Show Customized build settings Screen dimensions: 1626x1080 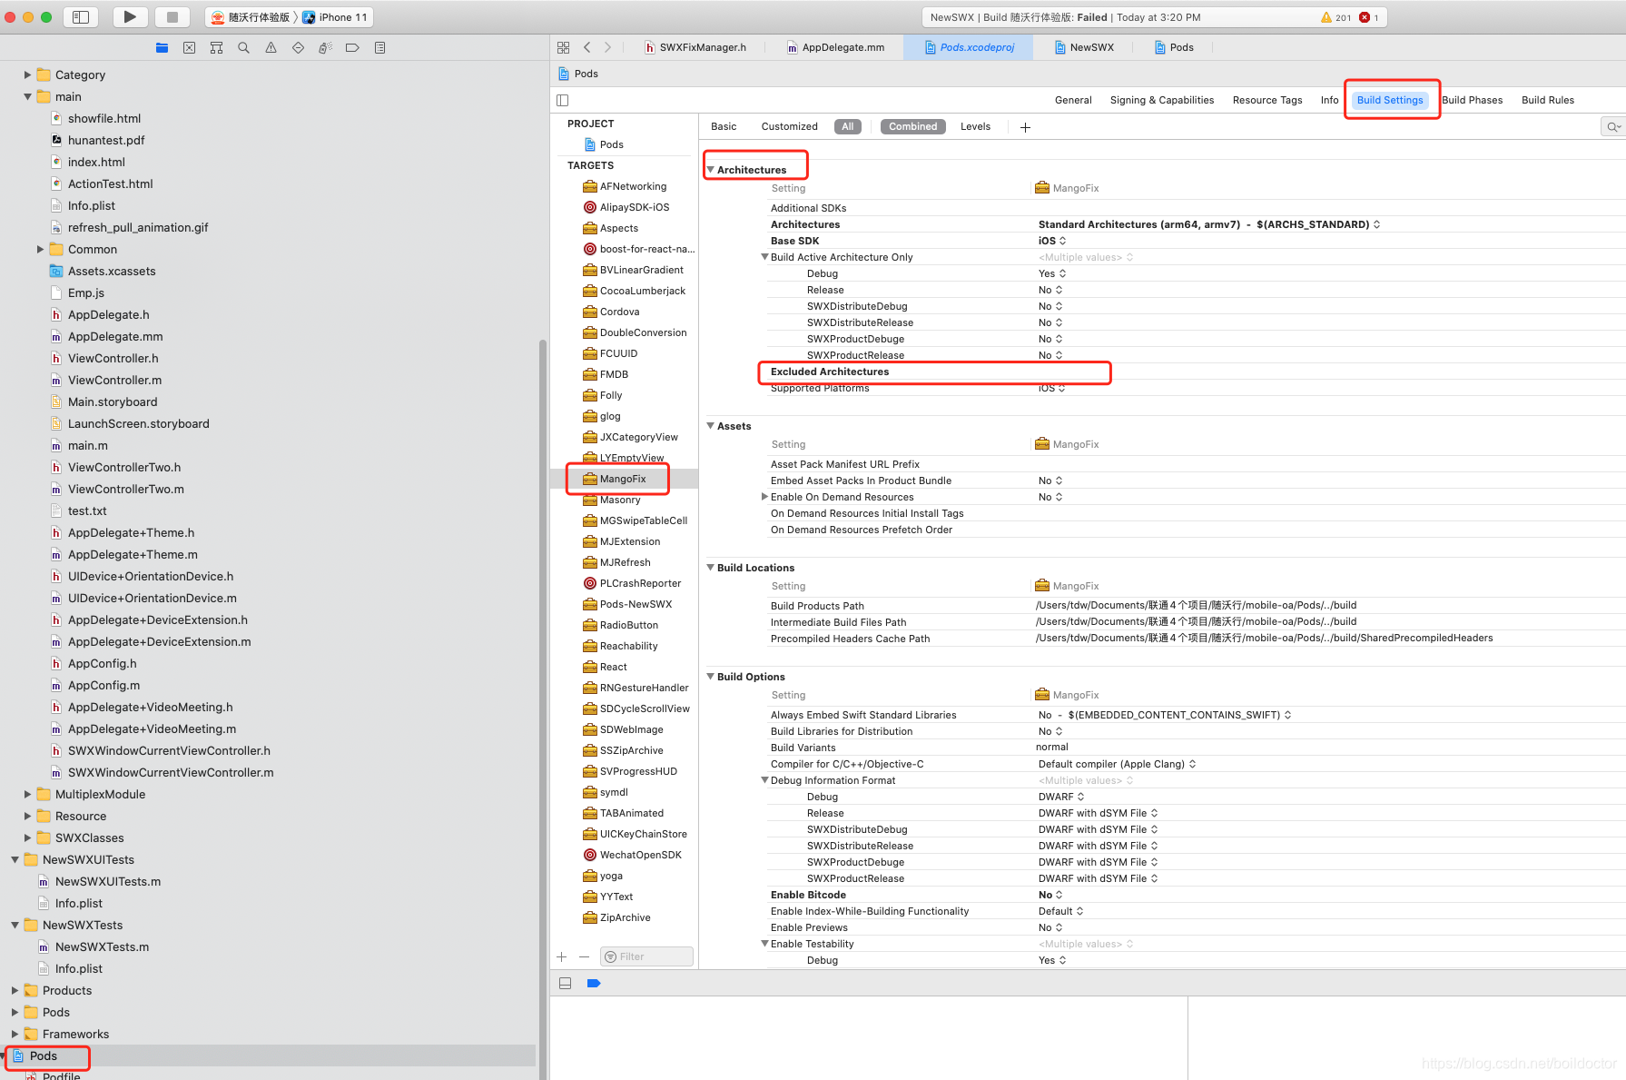[789, 126]
